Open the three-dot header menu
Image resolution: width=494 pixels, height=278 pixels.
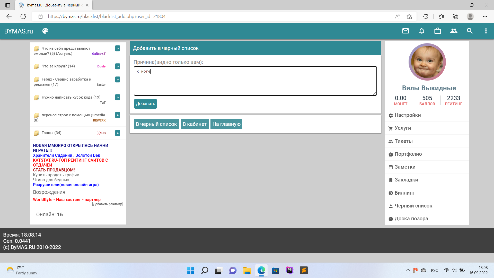pyautogui.click(x=486, y=31)
